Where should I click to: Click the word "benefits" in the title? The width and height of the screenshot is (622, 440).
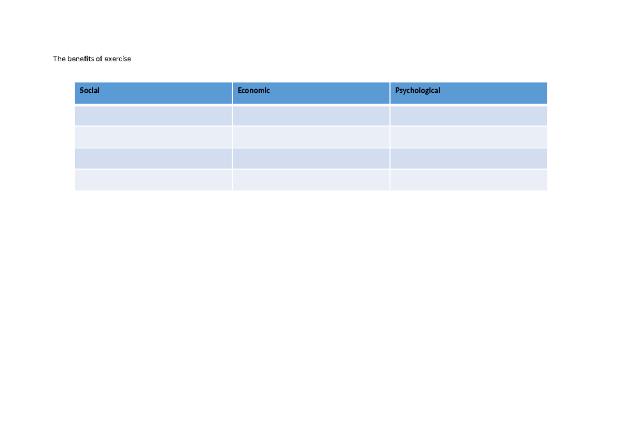click(81, 59)
